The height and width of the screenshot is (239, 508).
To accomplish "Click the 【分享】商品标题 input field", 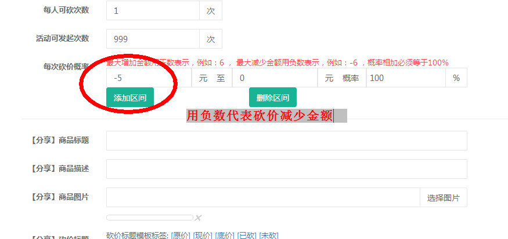I will pyautogui.click(x=286, y=141).
